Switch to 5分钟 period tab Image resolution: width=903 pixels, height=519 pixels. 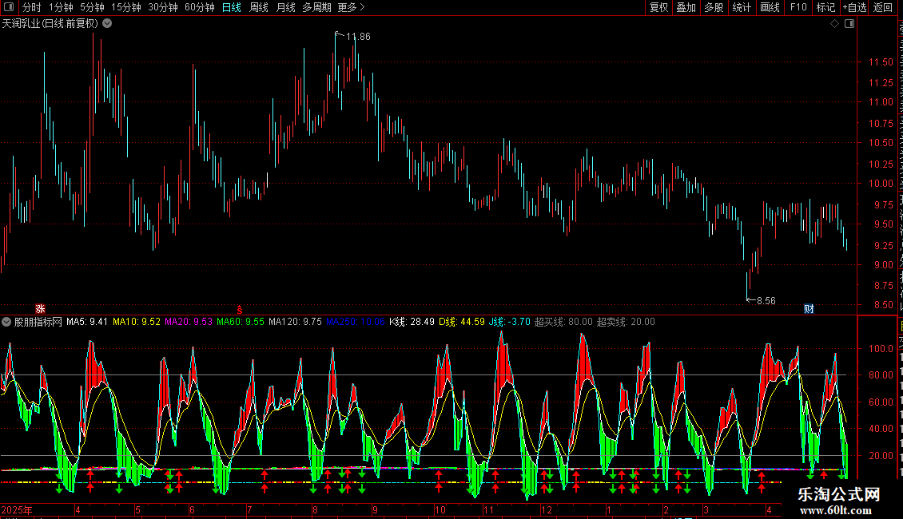(x=92, y=7)
